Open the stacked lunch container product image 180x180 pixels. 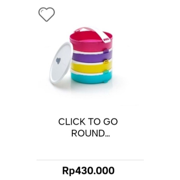[x=82, y=56]
